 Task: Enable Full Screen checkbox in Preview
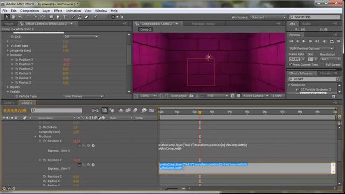click(x=323, y=65)
